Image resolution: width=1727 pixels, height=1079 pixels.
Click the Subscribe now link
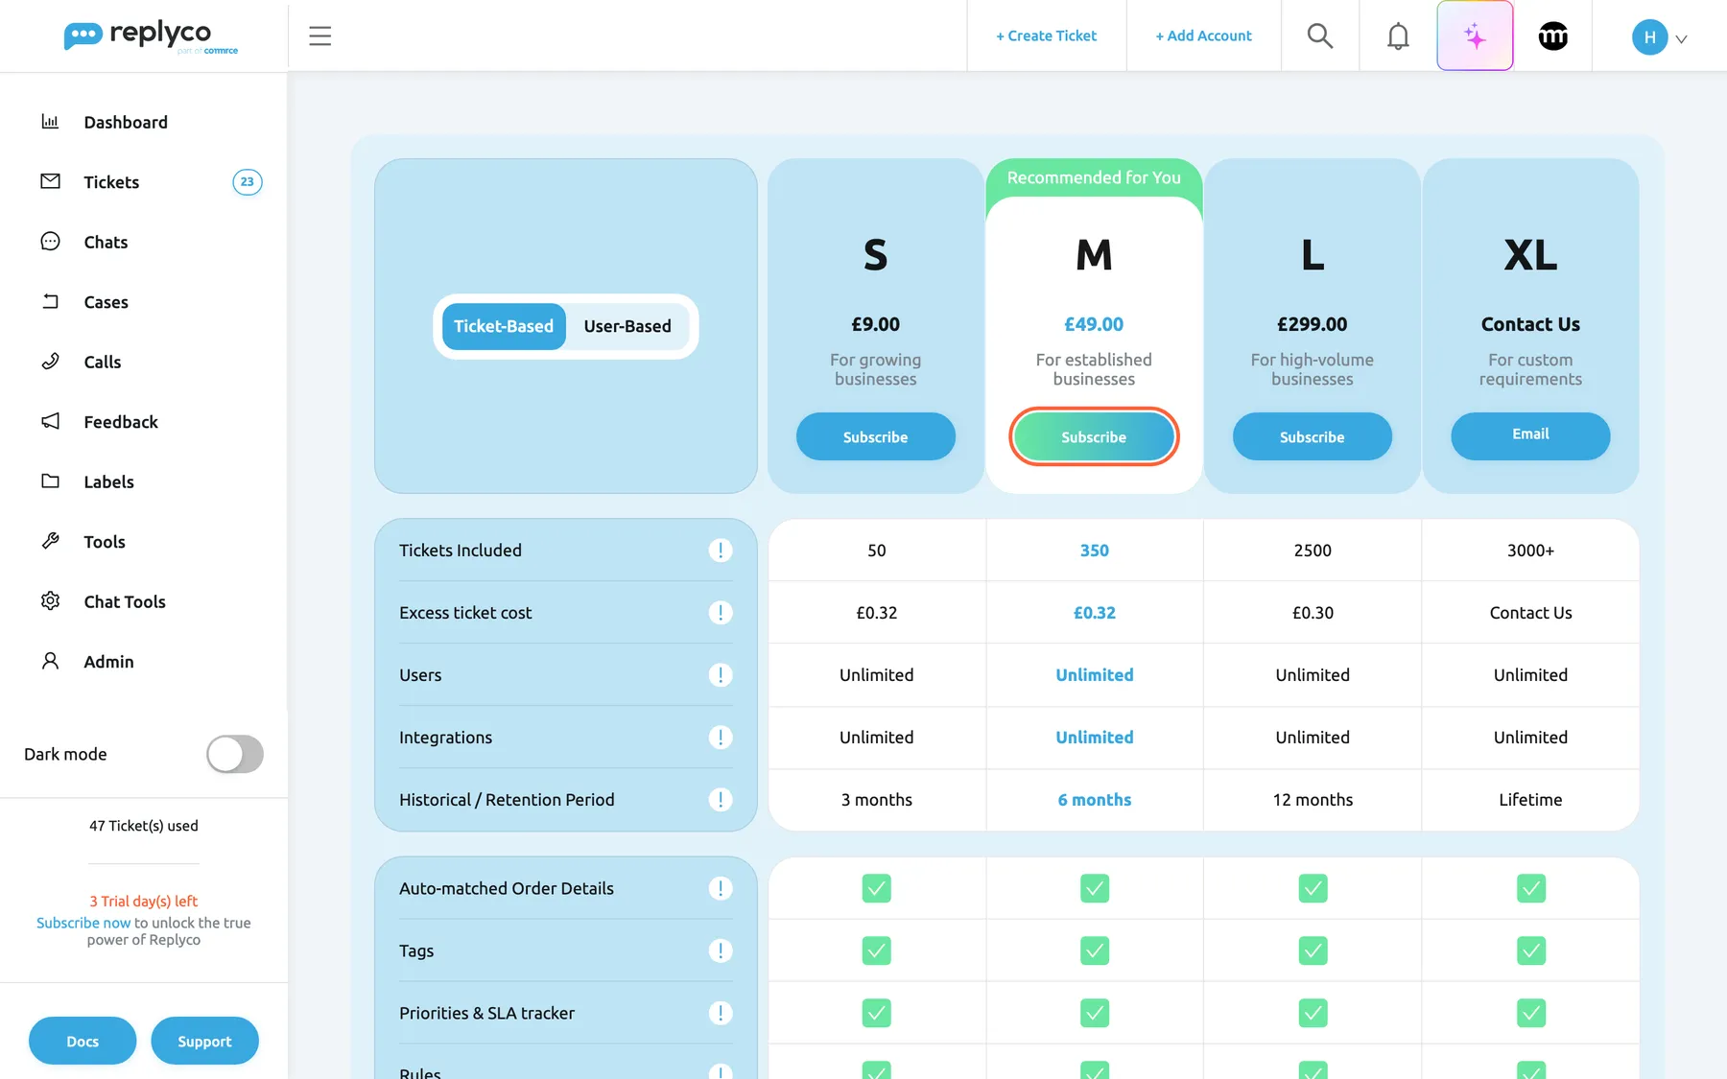tap(83, 923)
